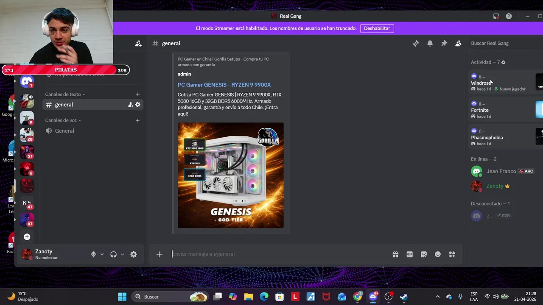
Task: Open Fortnite activity card
Action: point(506,110)
